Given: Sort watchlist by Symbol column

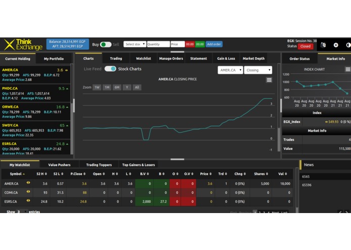Looking at the screenshot, I should click(17, 174).
